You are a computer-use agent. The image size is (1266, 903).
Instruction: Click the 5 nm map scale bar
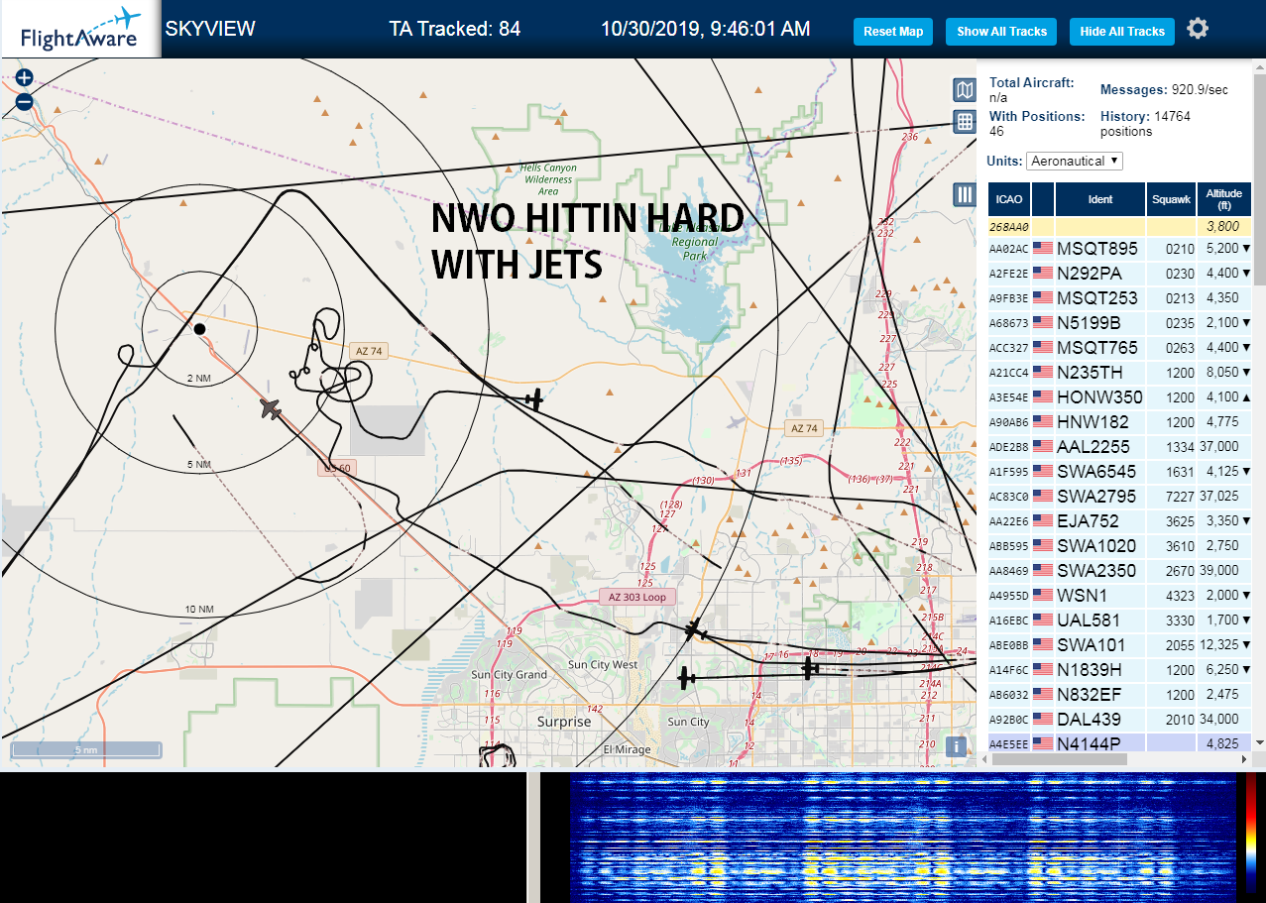85,749
